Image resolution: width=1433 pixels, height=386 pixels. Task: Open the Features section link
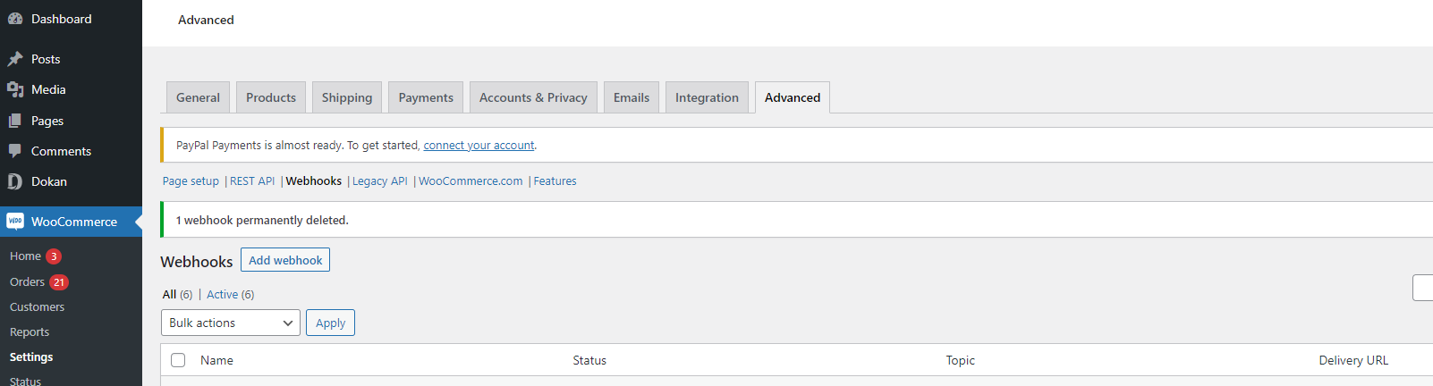click(x=555, y=181)
